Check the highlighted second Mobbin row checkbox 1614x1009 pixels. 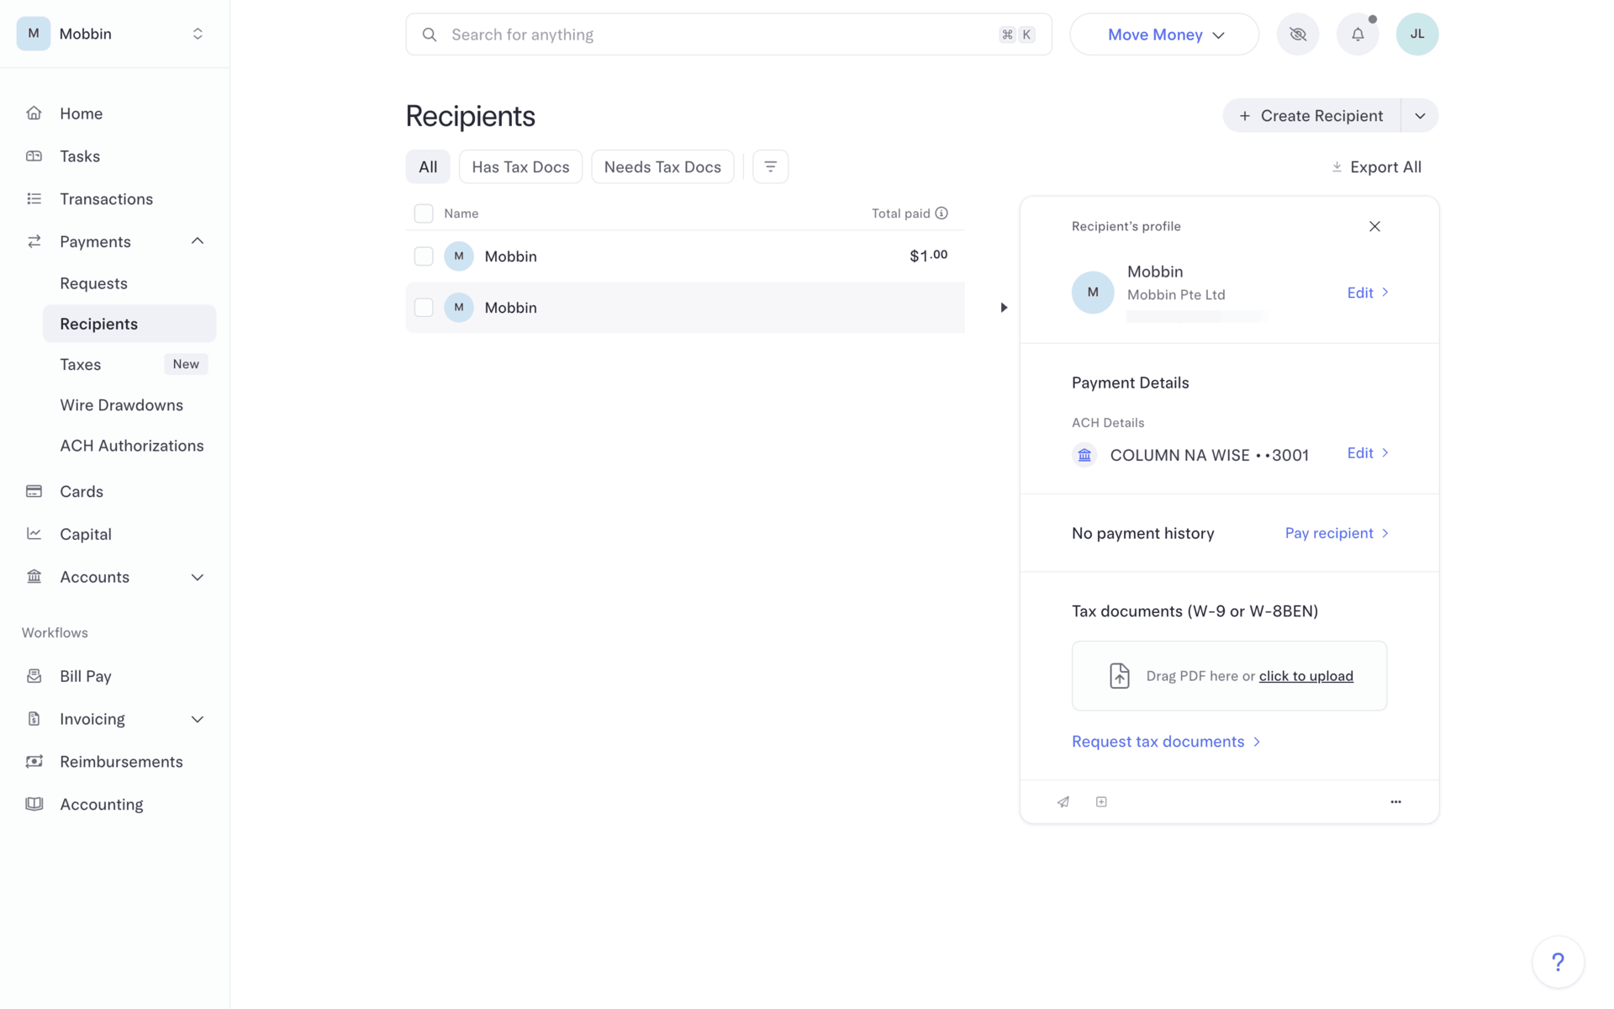pyautogui.click(x=424, y=308)
